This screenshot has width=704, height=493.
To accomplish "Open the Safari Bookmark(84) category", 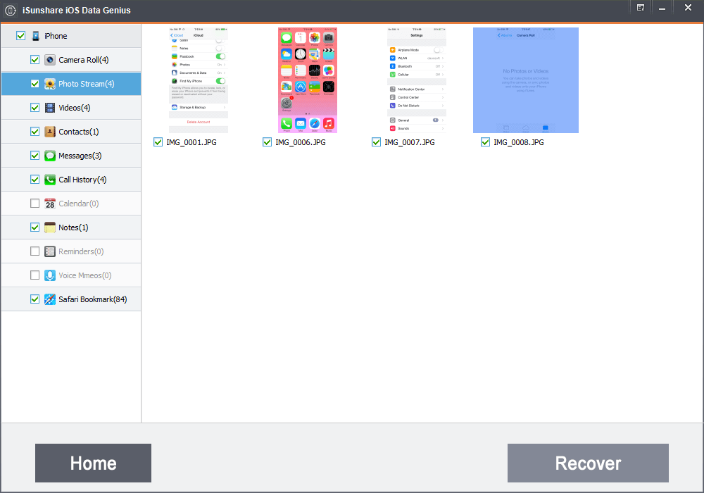I will 92,299.
